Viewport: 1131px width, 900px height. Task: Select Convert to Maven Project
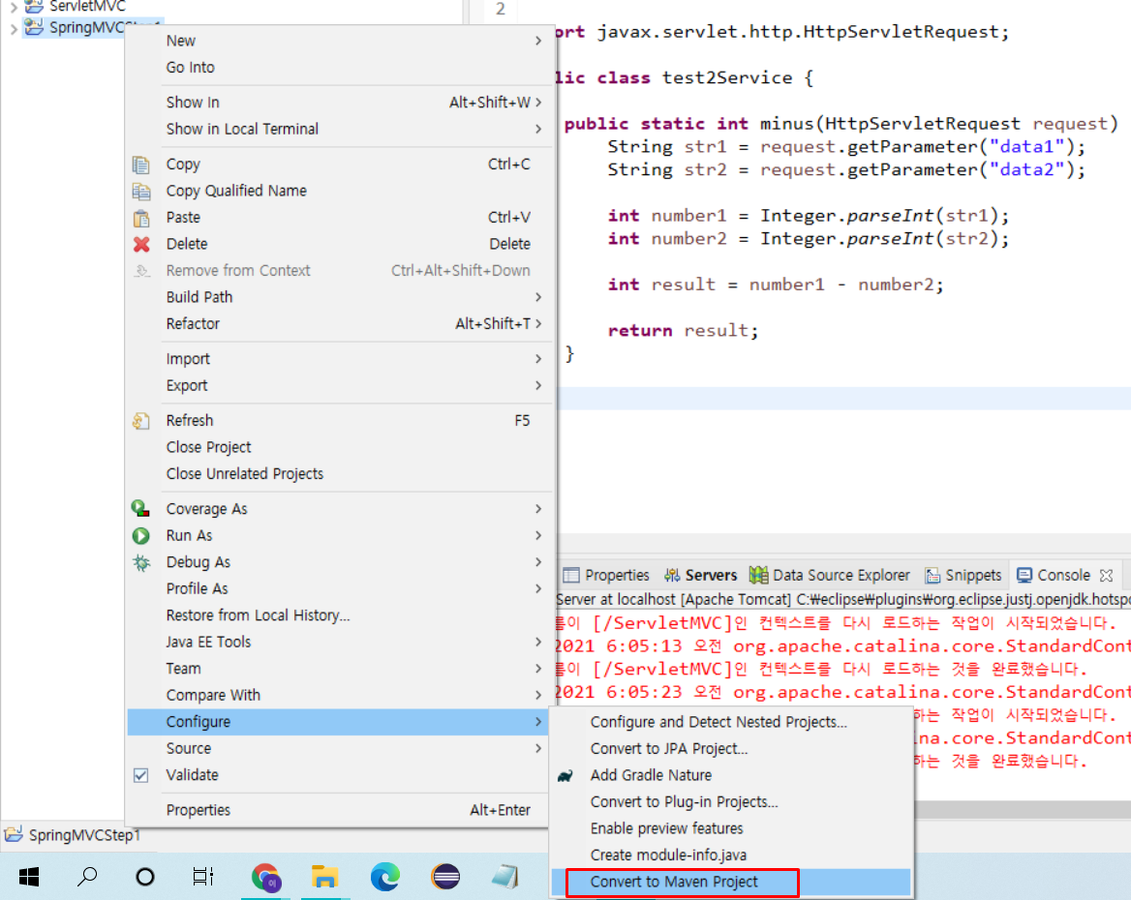click(x=731, y=882)
